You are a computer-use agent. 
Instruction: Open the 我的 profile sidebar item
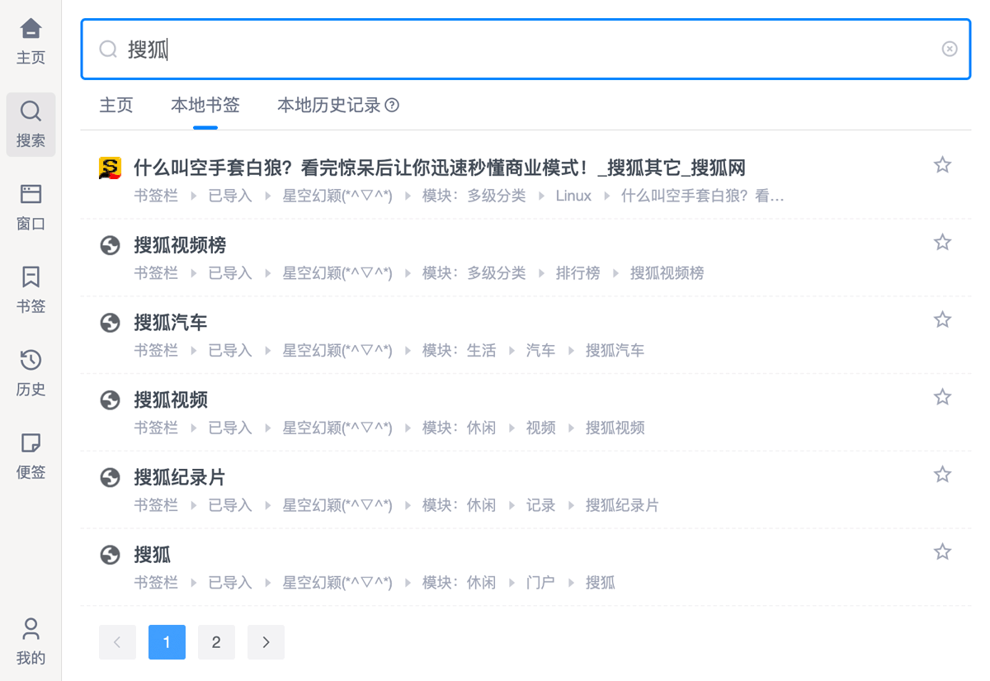31,641
